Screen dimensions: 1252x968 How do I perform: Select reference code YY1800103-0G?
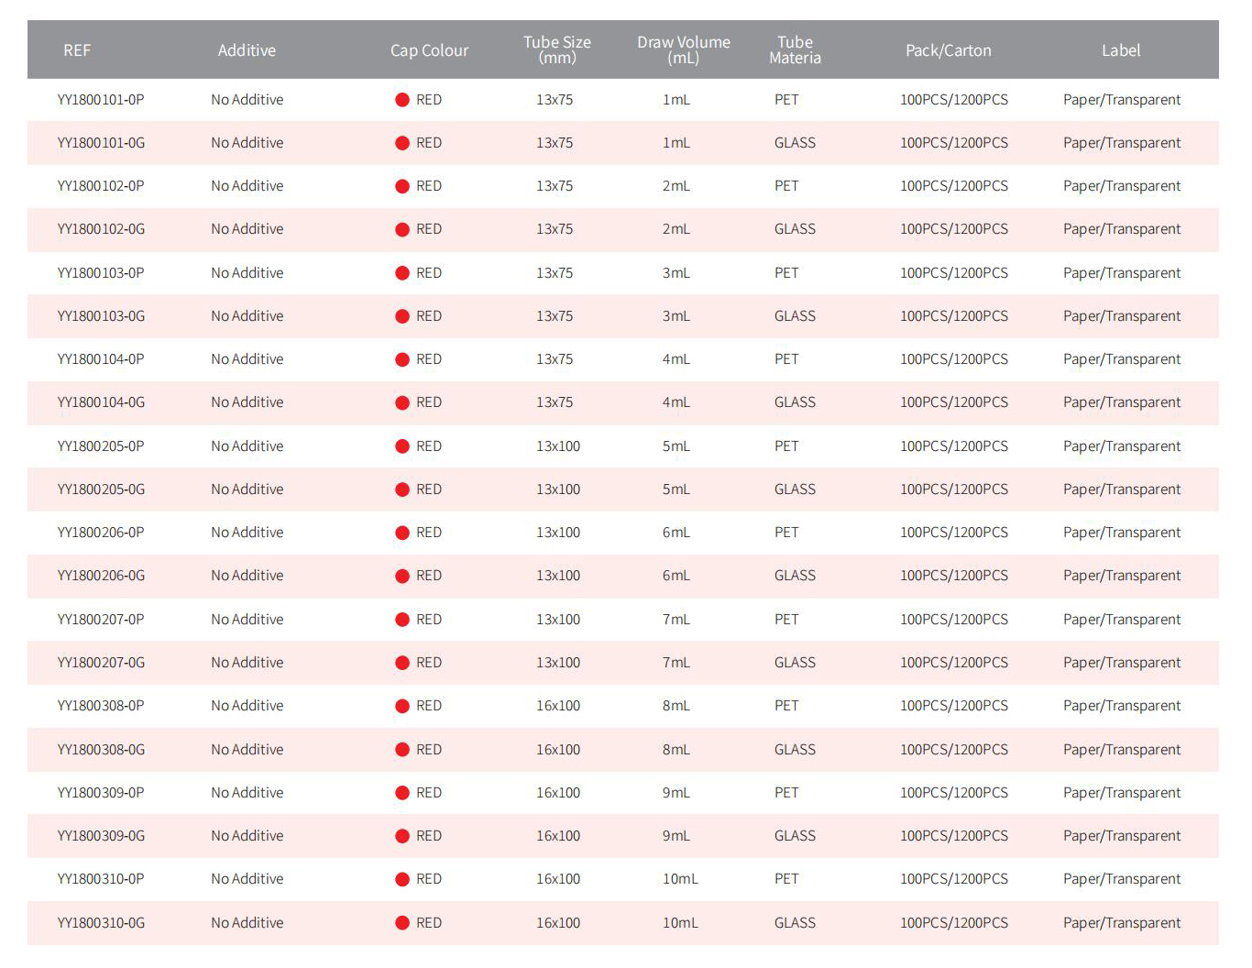(101, 316)
